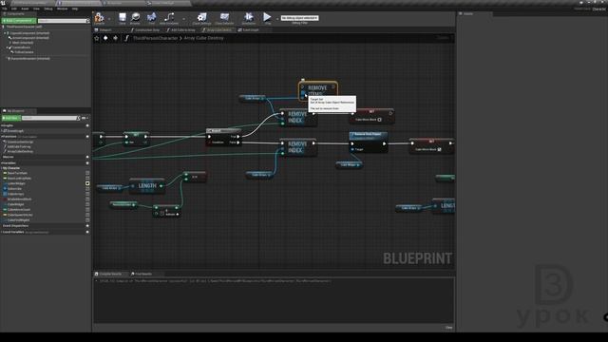The height and width of the screenshot is (342, 608).
Task: Open the Asset menu
Action: (x=25, y=9)
